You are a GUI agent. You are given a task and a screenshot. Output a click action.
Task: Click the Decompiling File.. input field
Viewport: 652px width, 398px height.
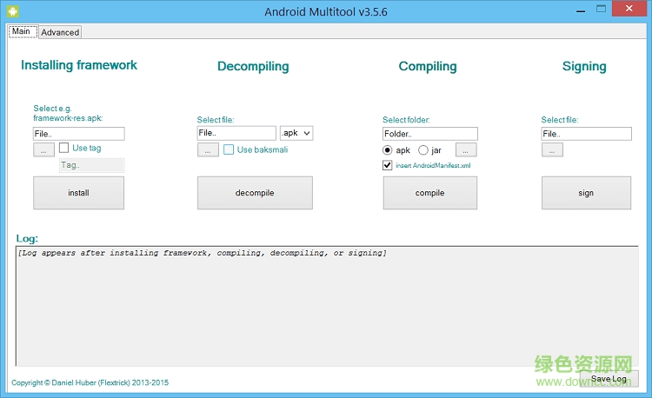236,133
